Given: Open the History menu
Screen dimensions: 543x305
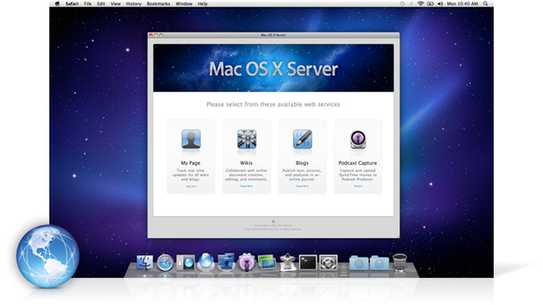Looking at the screenshot, I should (x=133, y=3).
